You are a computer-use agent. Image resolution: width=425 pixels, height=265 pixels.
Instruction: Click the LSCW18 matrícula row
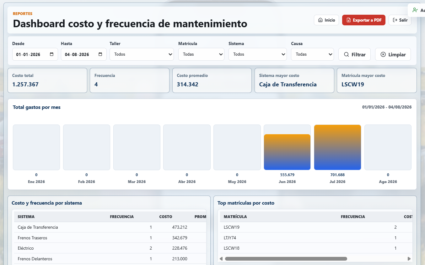point(316,248)
